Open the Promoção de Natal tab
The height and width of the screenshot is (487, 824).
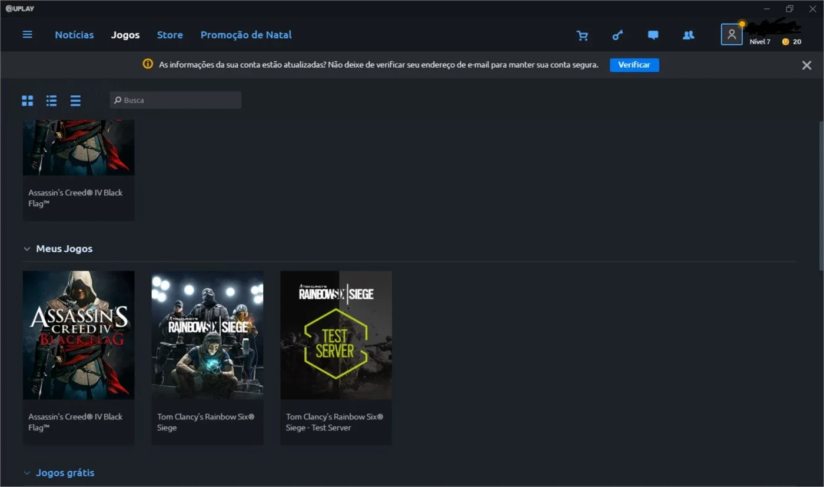[246, 35]
